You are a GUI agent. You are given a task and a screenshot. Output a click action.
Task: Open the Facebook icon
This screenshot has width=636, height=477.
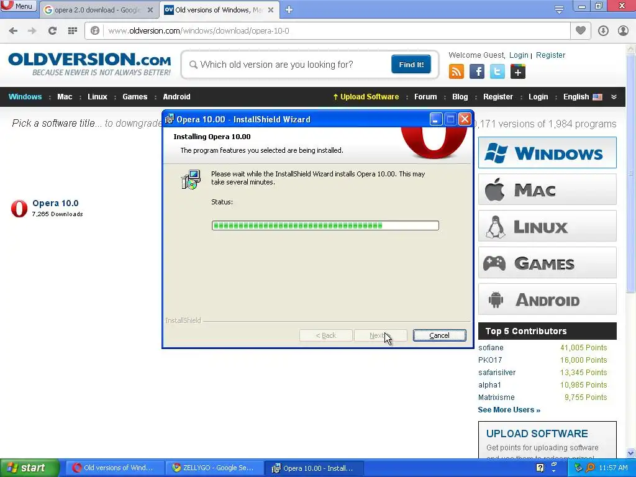click(477, 72)
